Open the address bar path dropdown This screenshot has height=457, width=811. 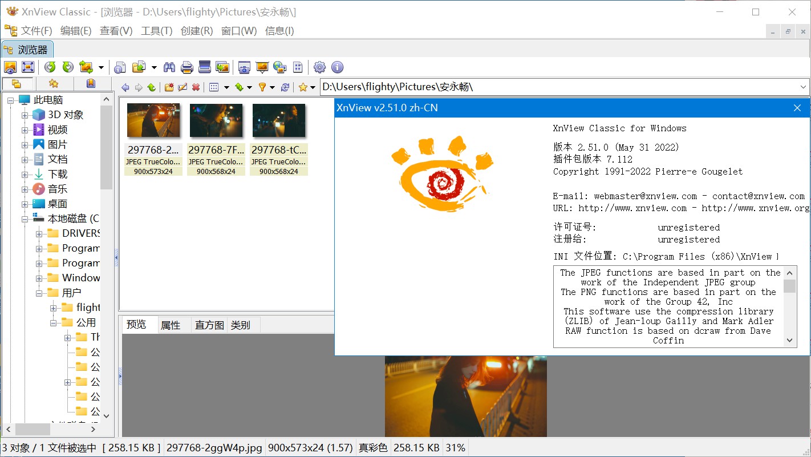click(804, 87)
